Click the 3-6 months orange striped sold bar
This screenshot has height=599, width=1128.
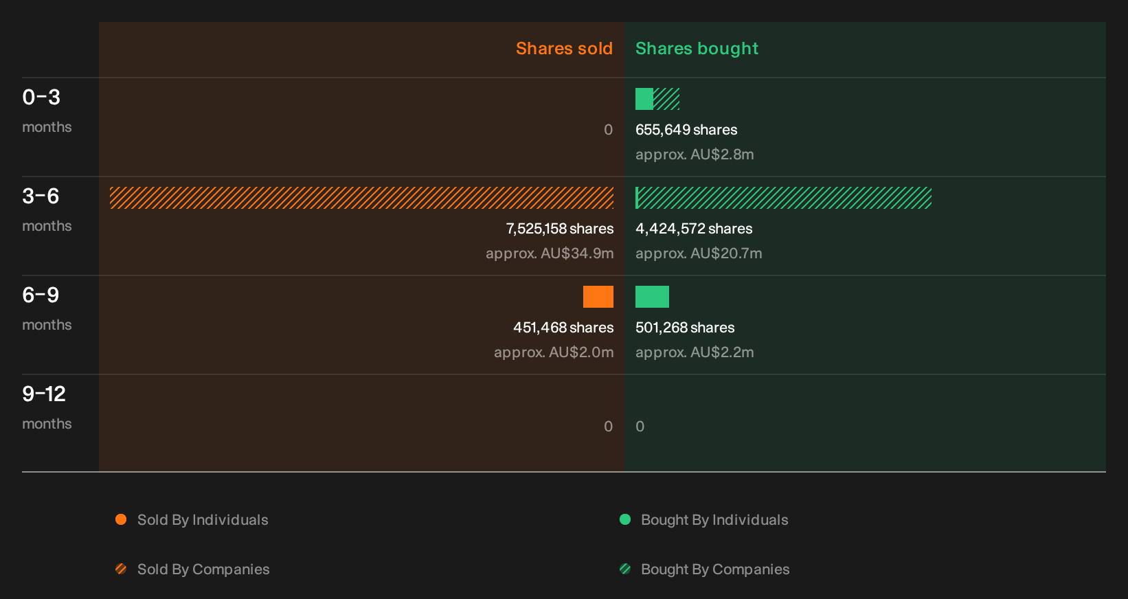pos(361,198)
